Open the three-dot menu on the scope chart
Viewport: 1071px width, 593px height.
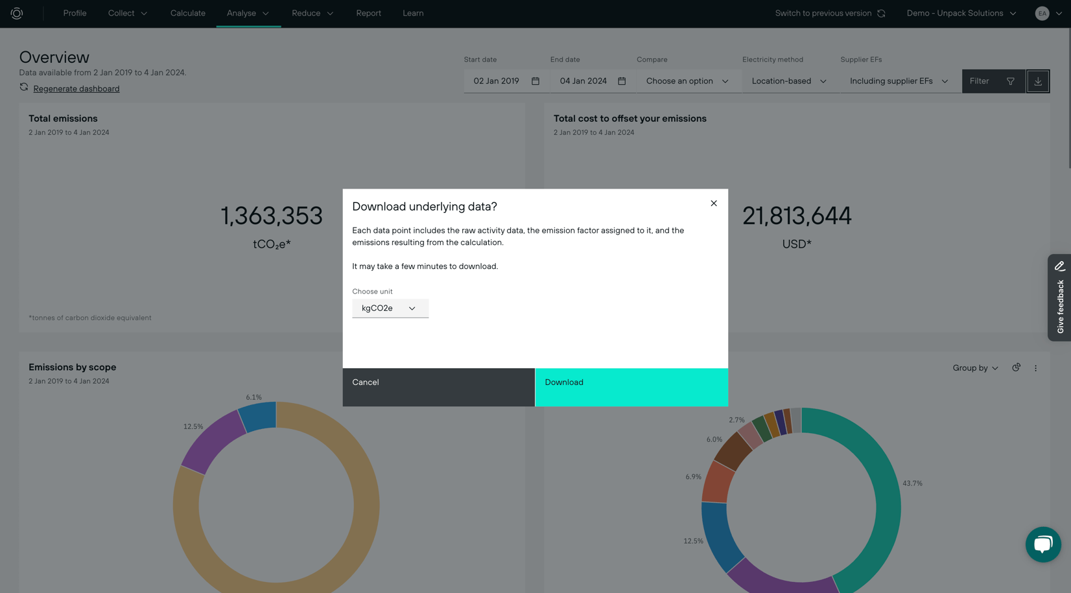point(1035,367)
